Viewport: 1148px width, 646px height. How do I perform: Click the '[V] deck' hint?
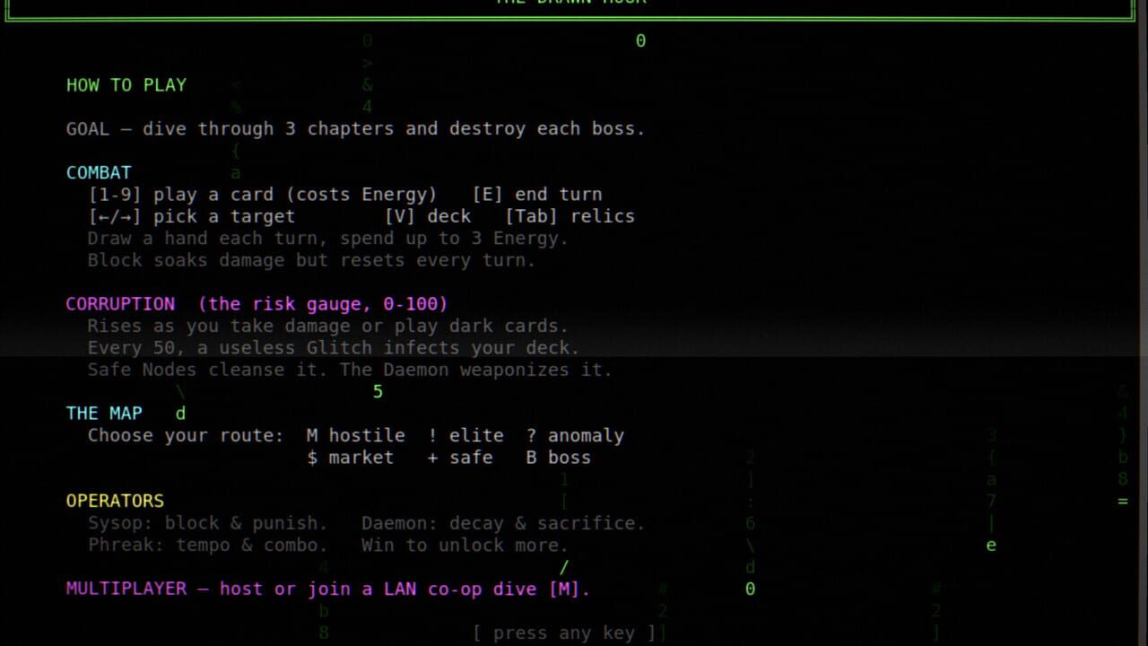pyautogui.click(x=428, y=216)
